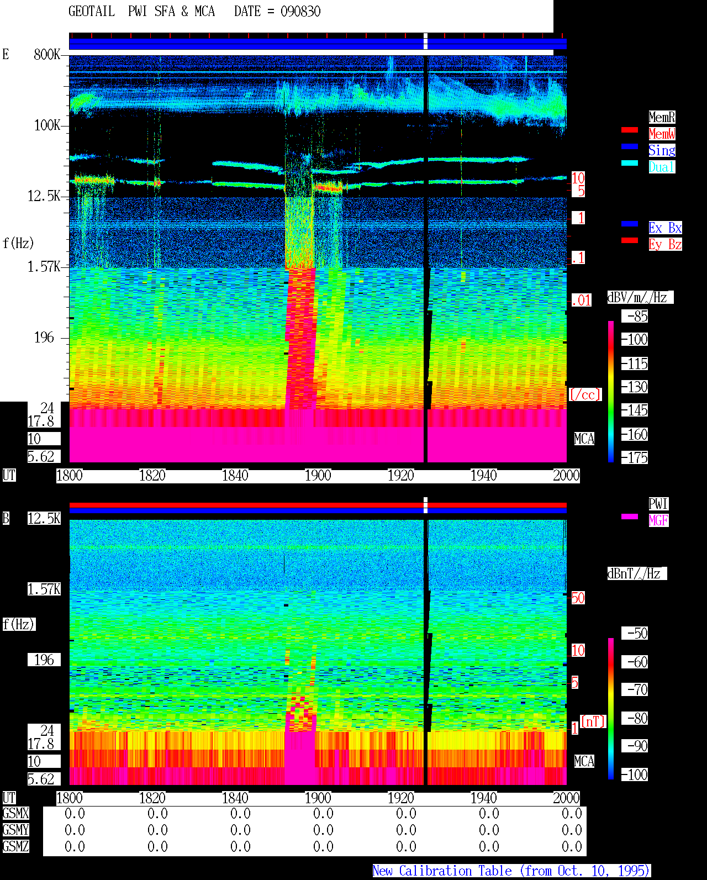Click the MemR legend label
The height and width of the screenshot is (880, 707).
pyautogui.click(x=662, y=117)
